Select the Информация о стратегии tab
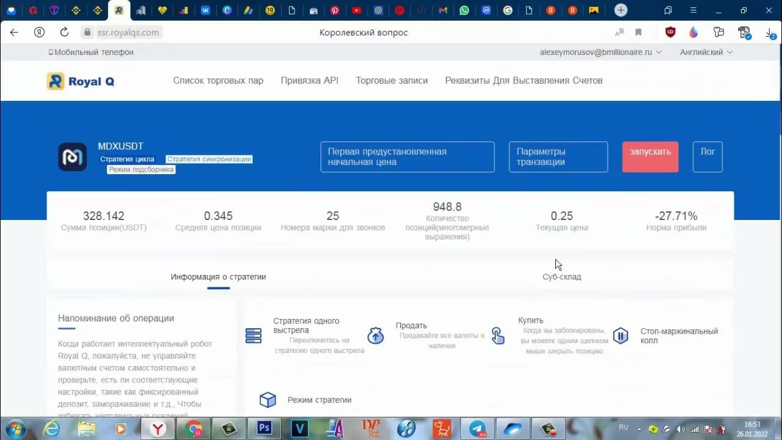Viewport: 782px width, 440px height. [x=218, y=277]
